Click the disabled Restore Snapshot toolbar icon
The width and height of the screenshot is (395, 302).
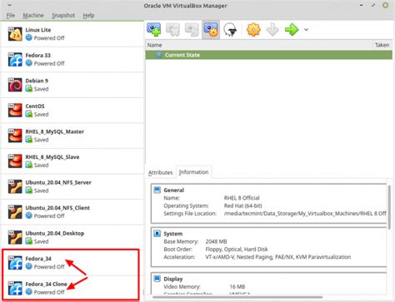click(x=192, y=29)
